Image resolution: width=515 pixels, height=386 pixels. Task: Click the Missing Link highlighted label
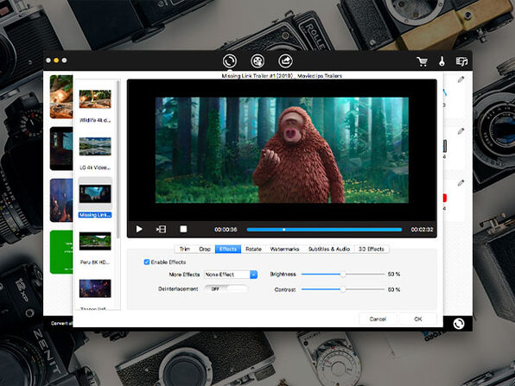click(x=95, y=215)
